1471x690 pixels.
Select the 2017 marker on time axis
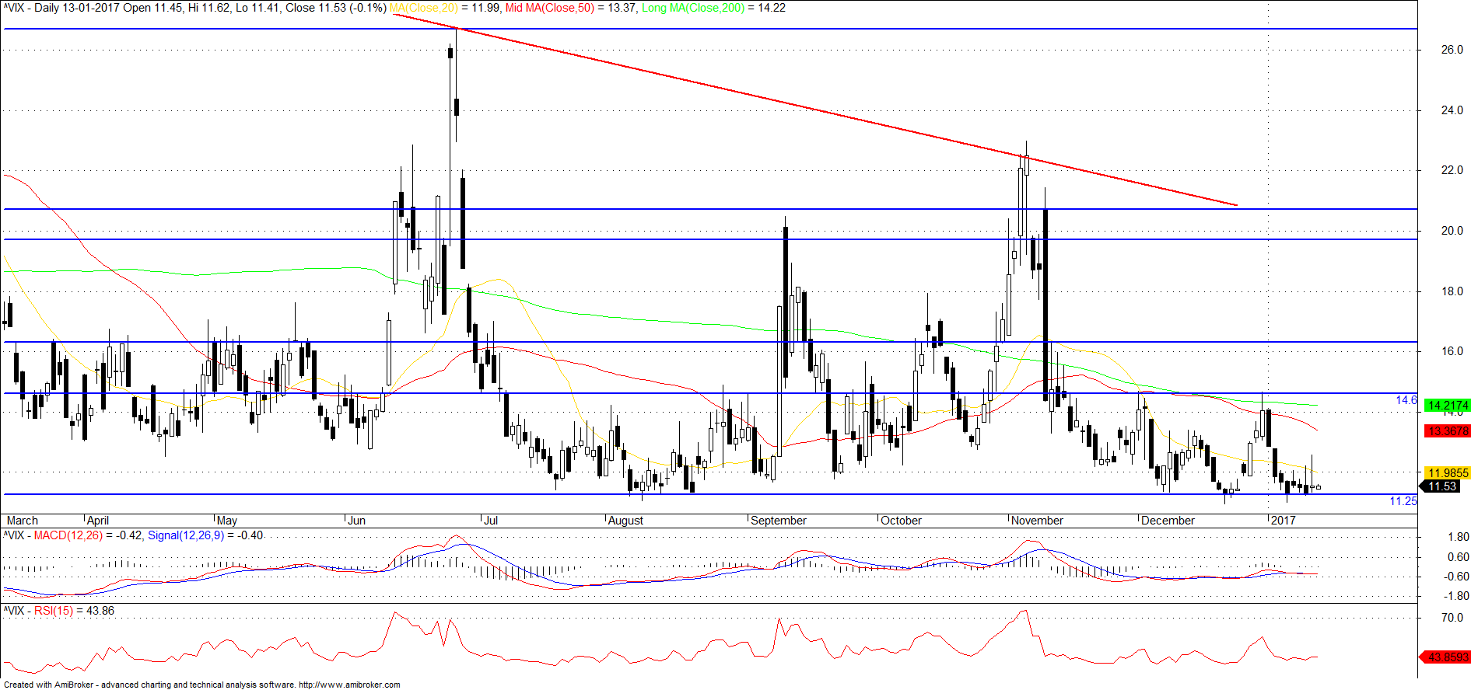tap(1283, 521)
